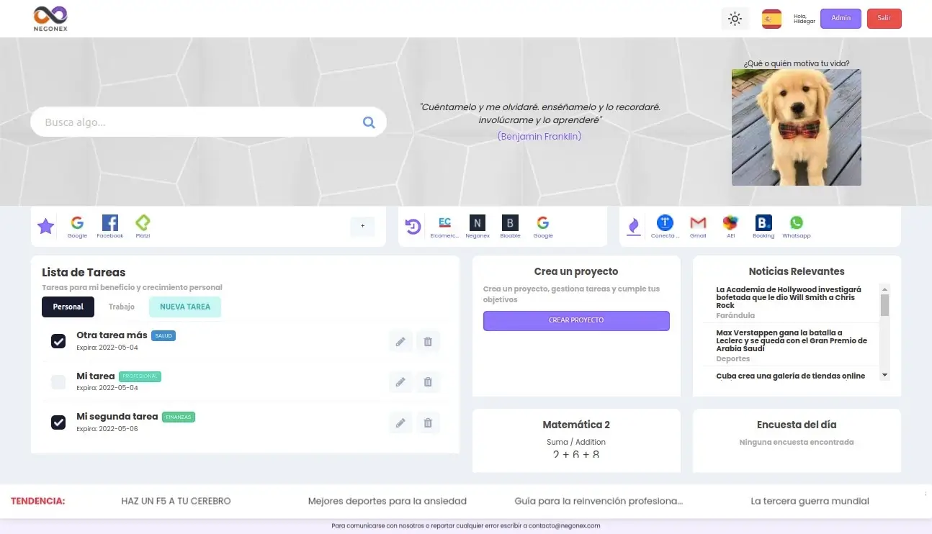Screen dimensions: 932x534
Task: Click the NUEVA TAREA button
Action: click(x=185, y=307)
